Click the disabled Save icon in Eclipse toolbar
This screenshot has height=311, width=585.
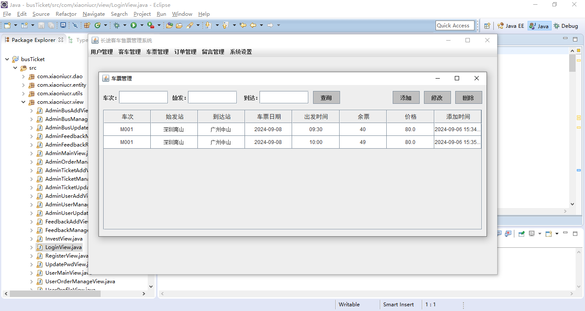pos(41,26)
